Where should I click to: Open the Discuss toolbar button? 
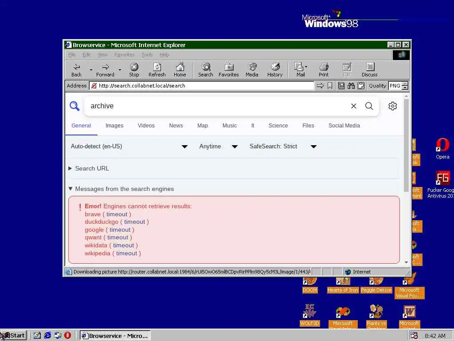click(x=370, y=70)
